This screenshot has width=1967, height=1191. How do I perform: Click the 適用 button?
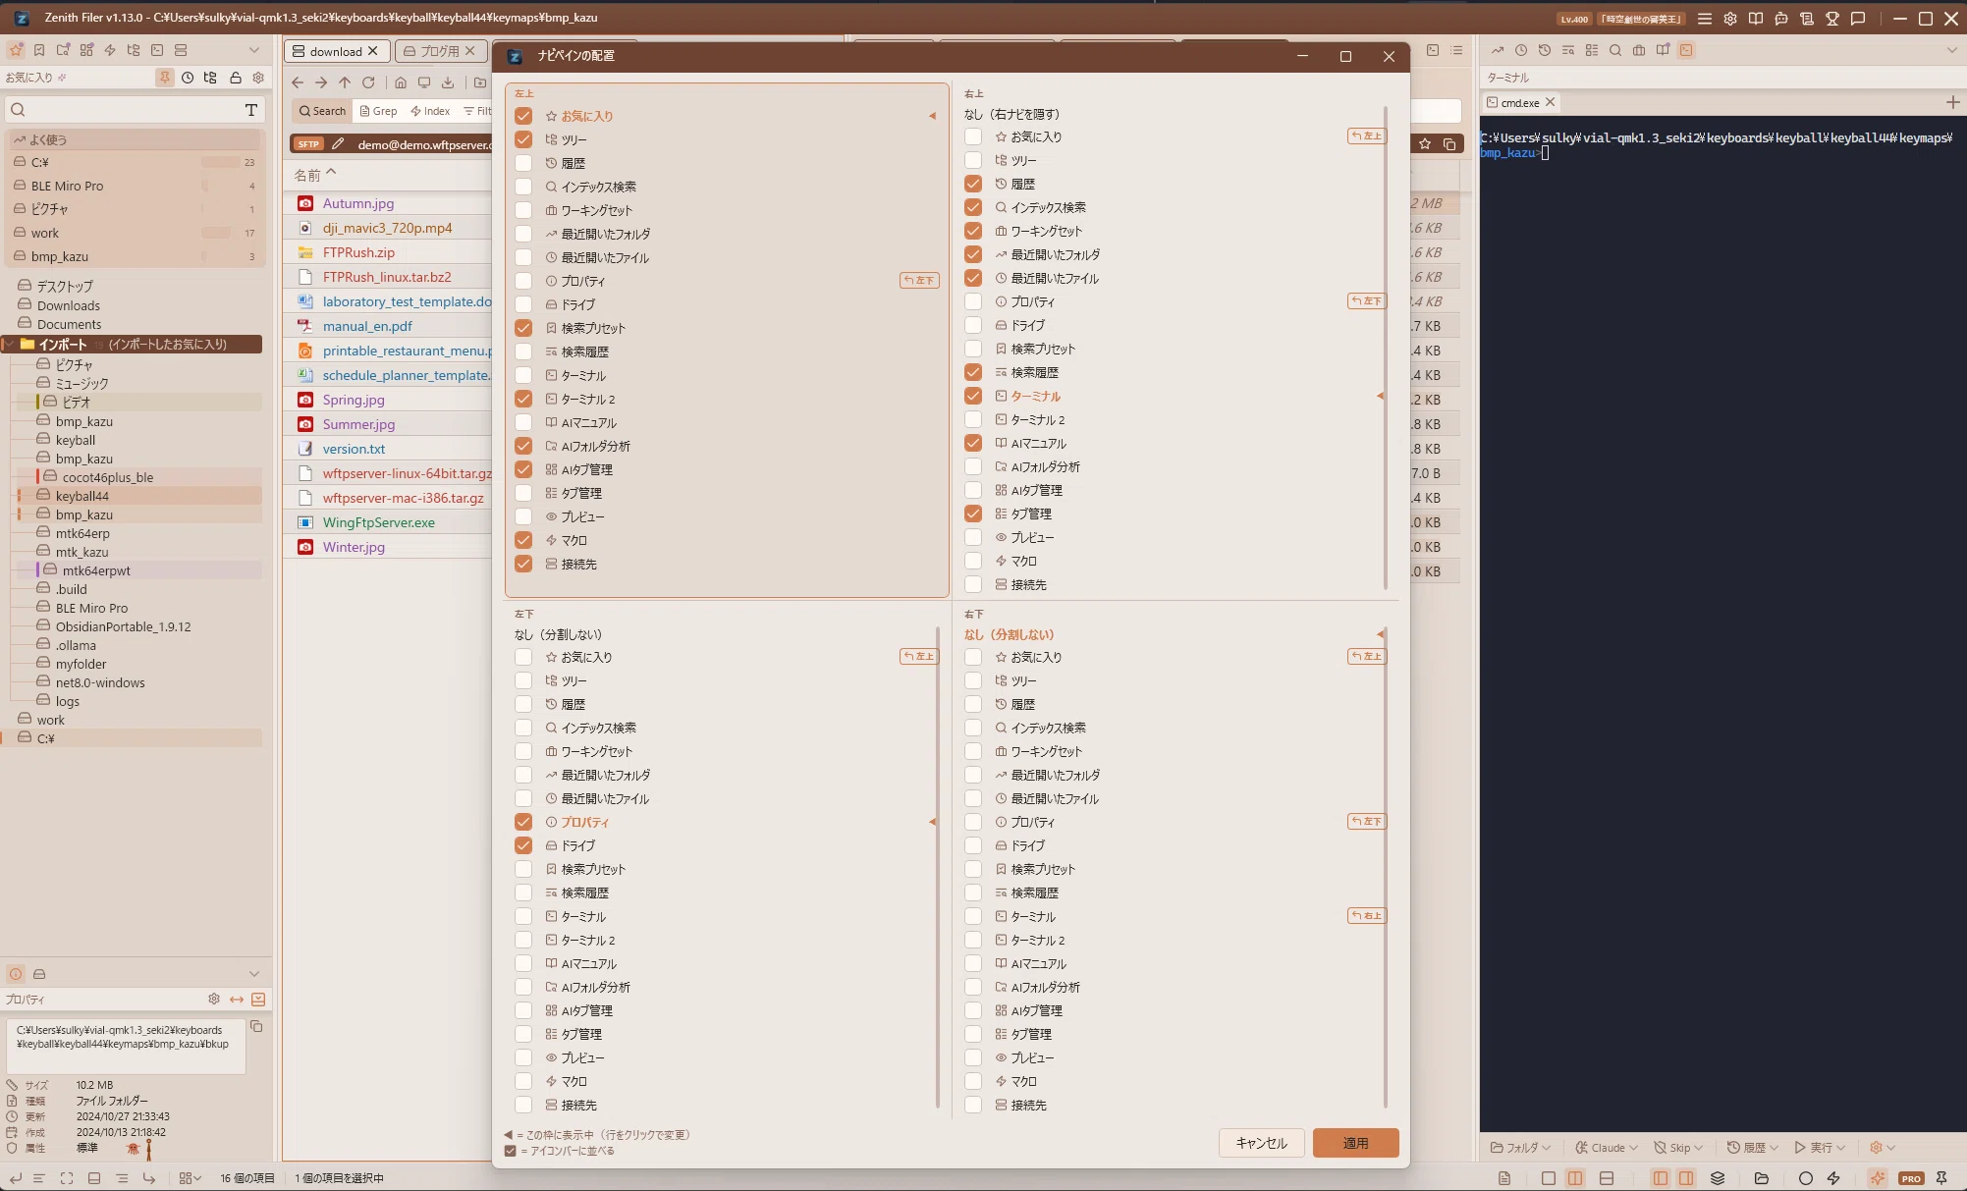coord(1355,1143)
